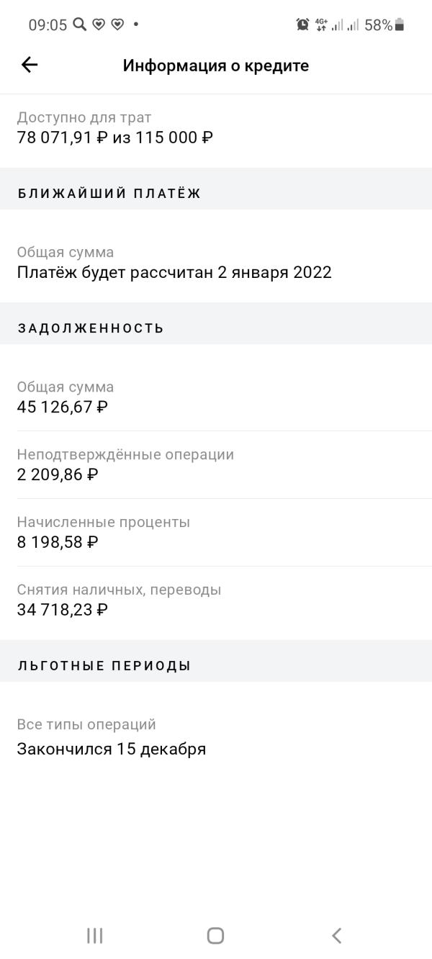This screenshot has height=959, width=432.
Task: Select the Общая сумма 45 126,67 ₽ row
Action: [x=216, y=397]
